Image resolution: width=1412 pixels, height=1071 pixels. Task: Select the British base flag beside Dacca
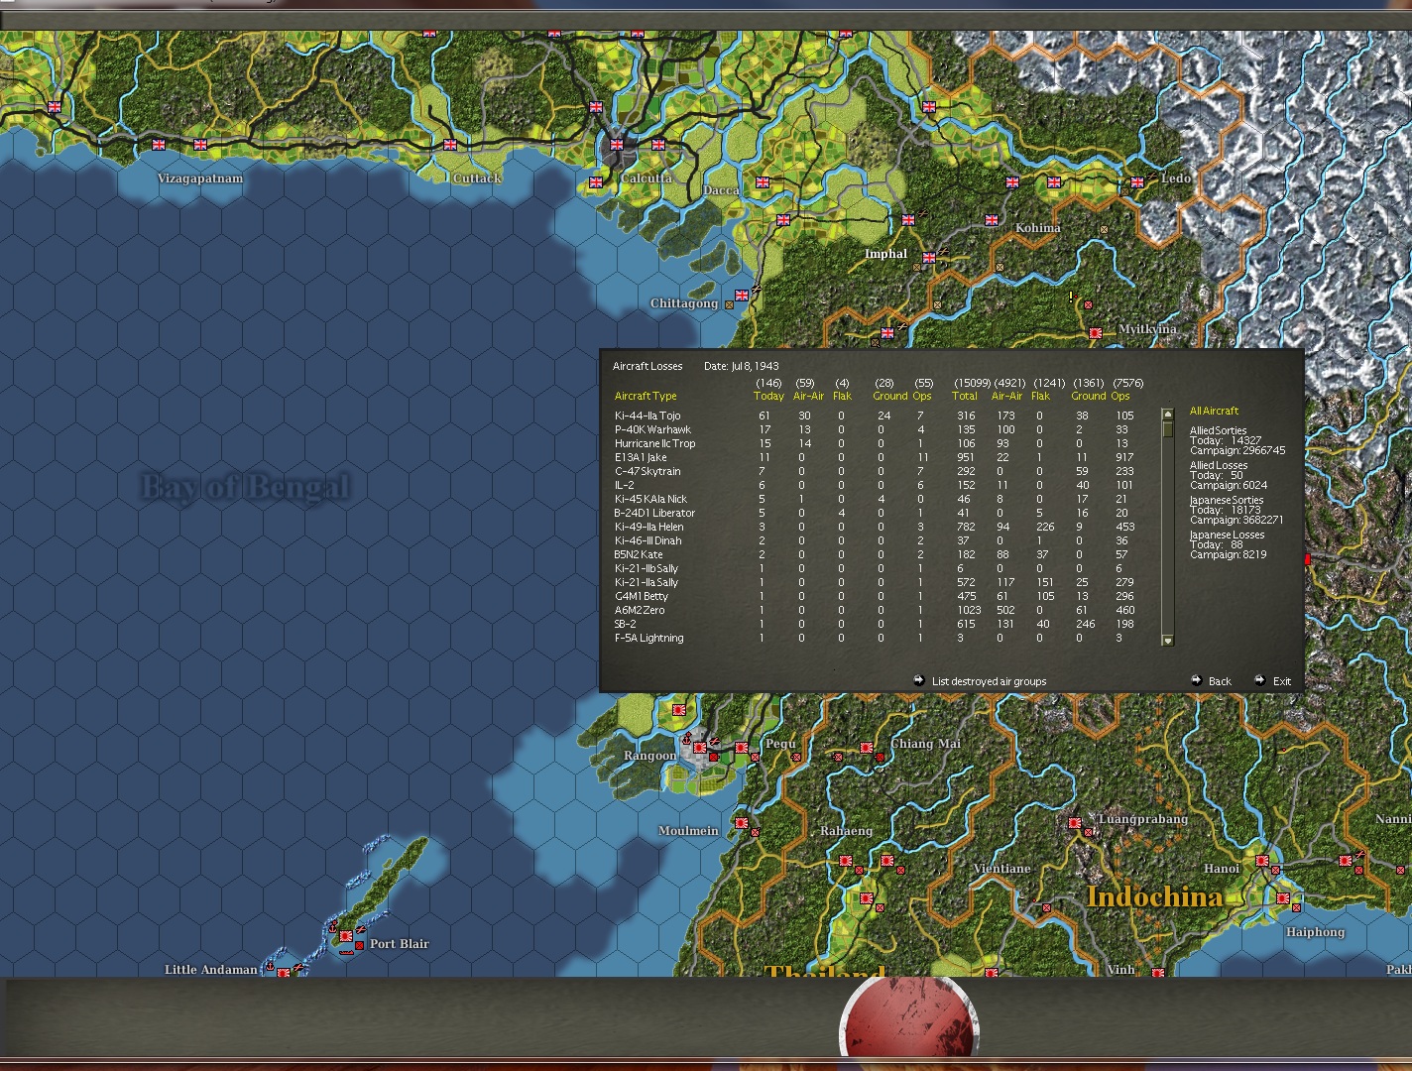click(763, 182)
